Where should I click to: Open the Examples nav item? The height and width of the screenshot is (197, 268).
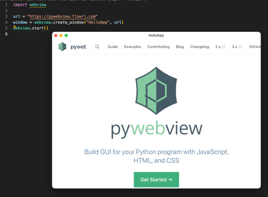point(133,47)
